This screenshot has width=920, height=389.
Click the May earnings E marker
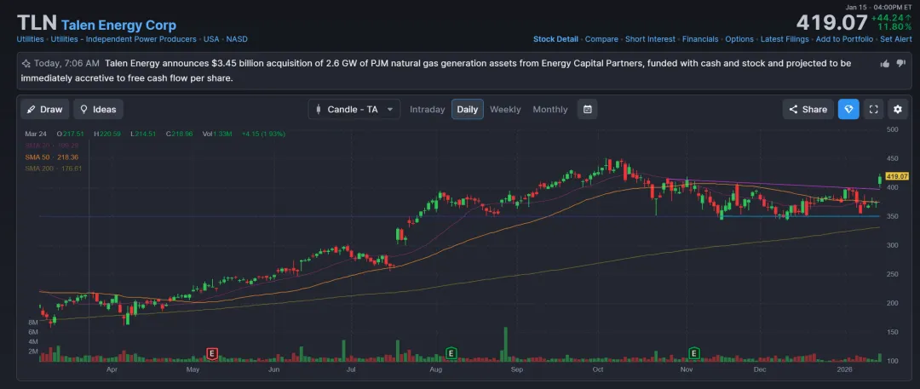coord(212,353)
